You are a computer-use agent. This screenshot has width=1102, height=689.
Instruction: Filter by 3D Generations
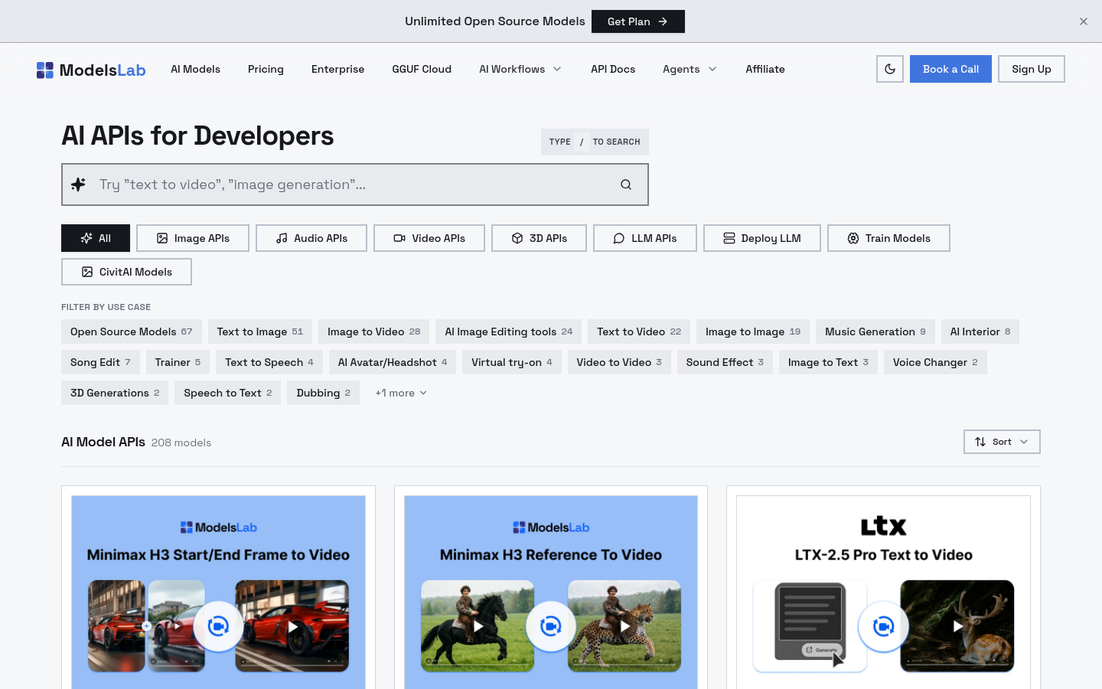click(115, 393)
